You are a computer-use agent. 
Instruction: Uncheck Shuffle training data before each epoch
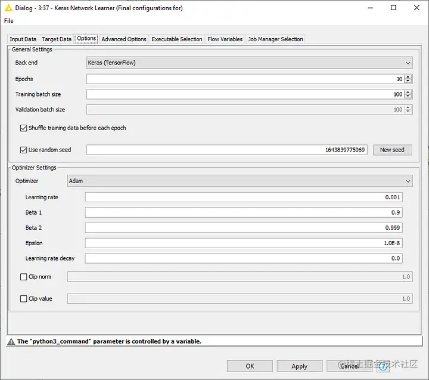[x=23, y=128]
